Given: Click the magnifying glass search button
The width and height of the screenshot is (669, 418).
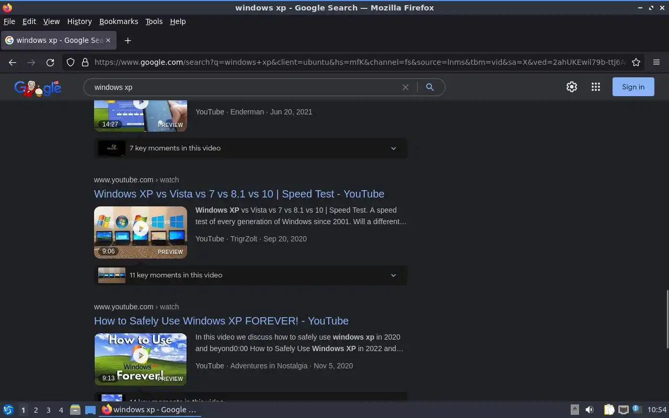Looking at the screenshot, I should click(x=430, y=87).
